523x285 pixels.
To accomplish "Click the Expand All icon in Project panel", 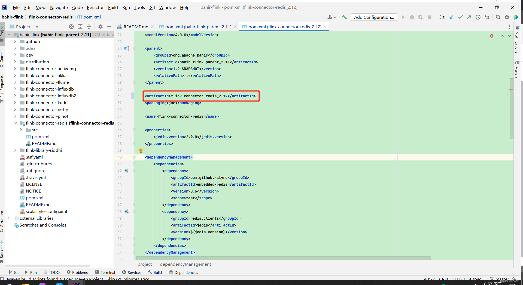I will 80,27.
